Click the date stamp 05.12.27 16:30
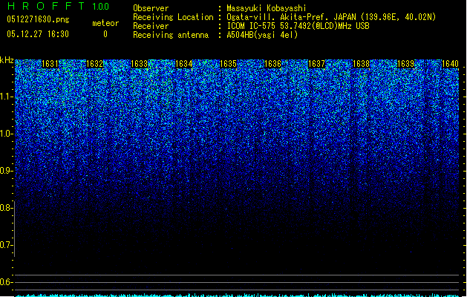 (x=38, y=34)
